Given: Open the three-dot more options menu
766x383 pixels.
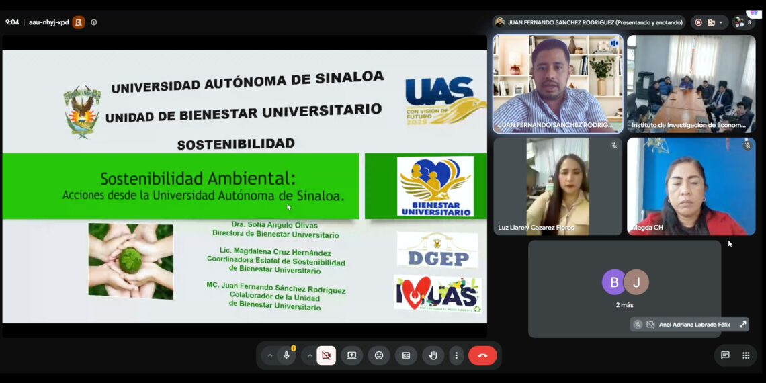Looking at the screenshot, I should pos(456,355).
